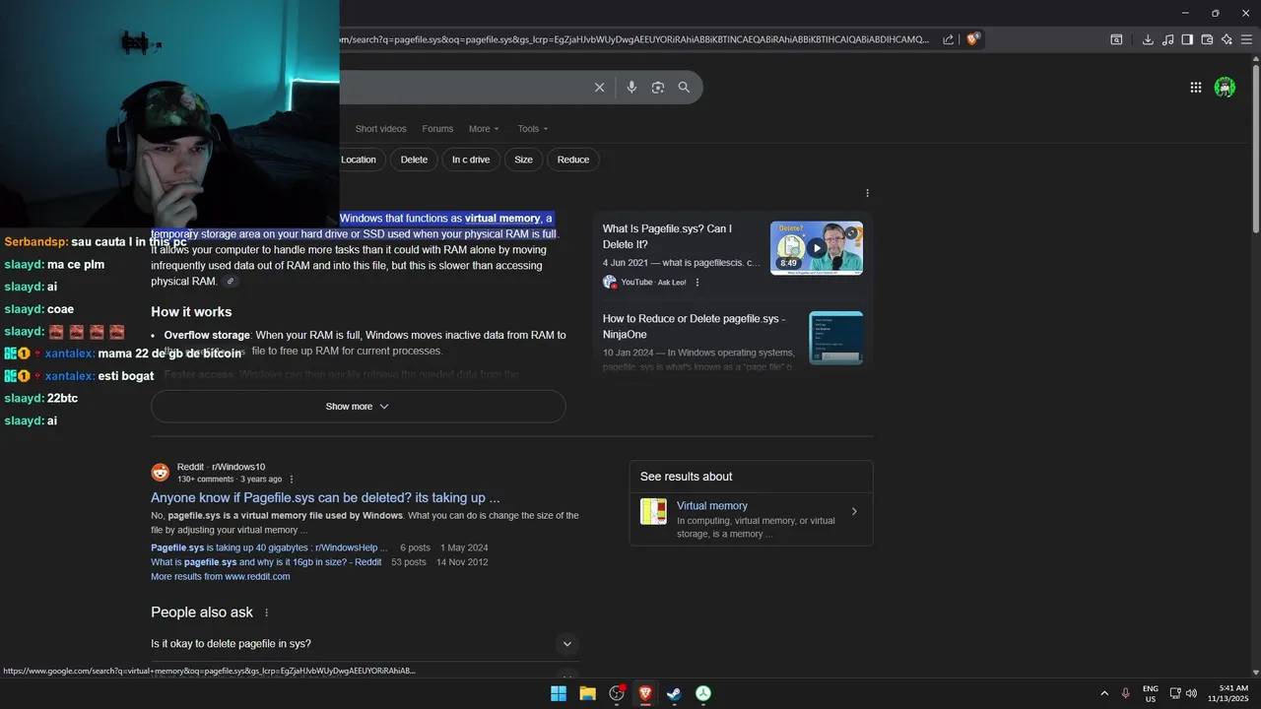Open Reddit 'Anyone know if Pagefile.sys can be deleted' result
Screen dimensions: 1261x709
325,498
